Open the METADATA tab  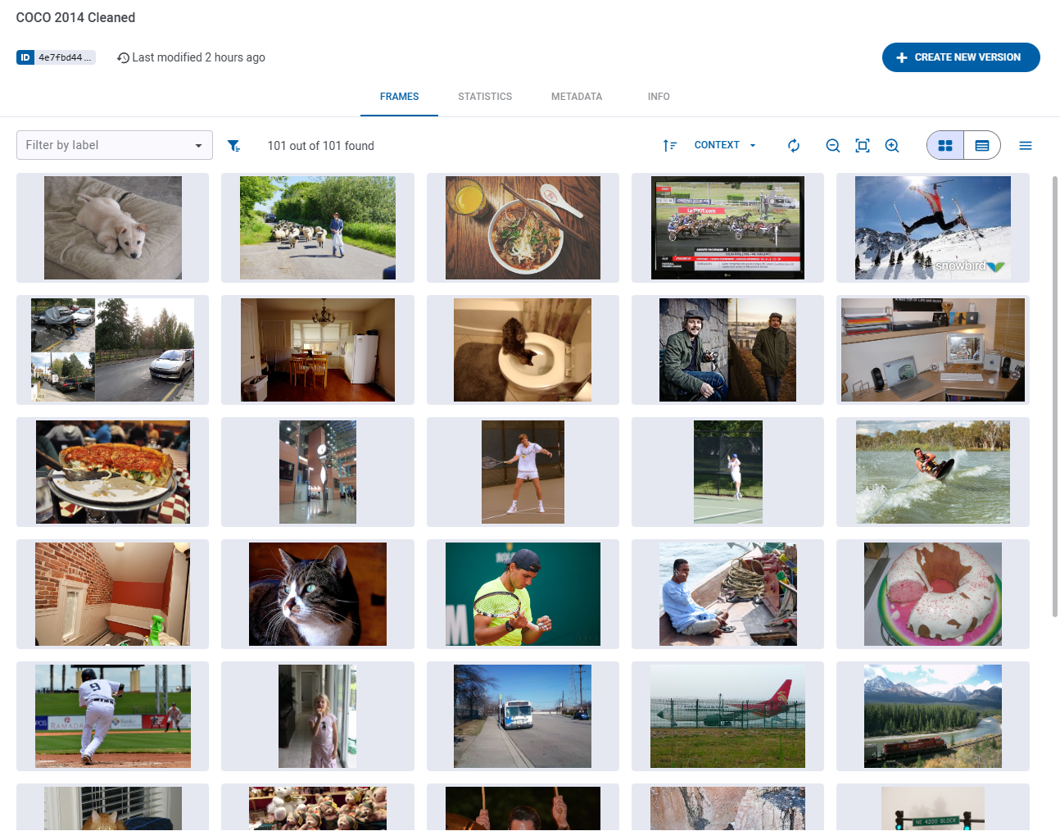(x=577, y=97)
